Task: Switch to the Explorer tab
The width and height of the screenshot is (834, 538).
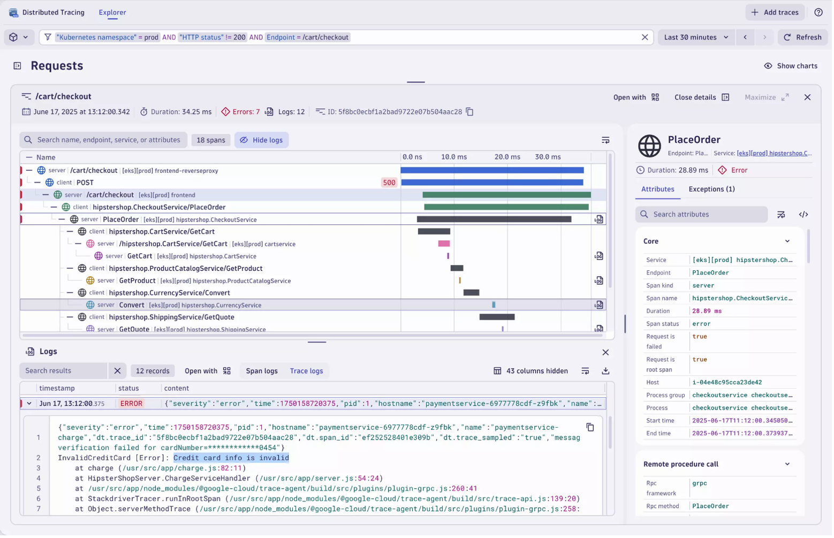Action: coord(112,12)
